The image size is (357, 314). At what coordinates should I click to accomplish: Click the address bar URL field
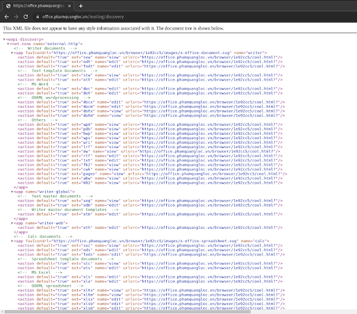click(83, 17)
